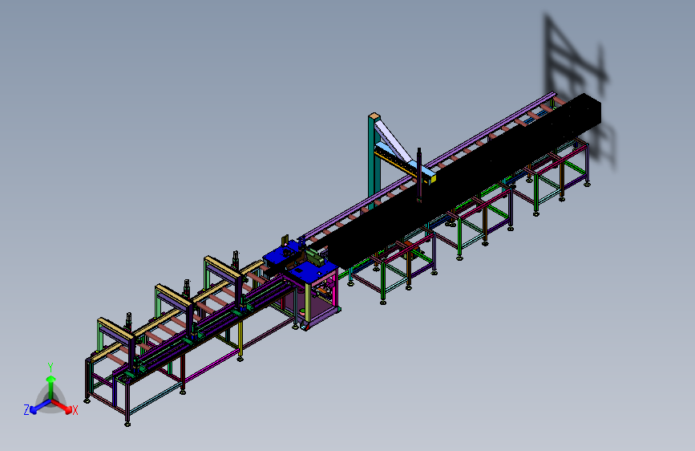This screenshot has height=451, width=695.
Task: Select the dark vertical rod hanging from the gantry arm
Action: click(x=419, y=175)
